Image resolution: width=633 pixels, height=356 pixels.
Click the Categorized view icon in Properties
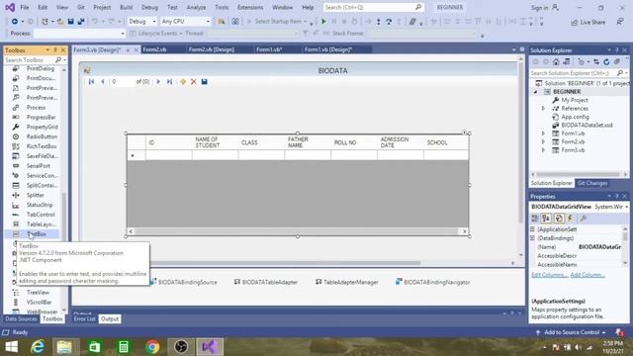(x=535, y=219)
